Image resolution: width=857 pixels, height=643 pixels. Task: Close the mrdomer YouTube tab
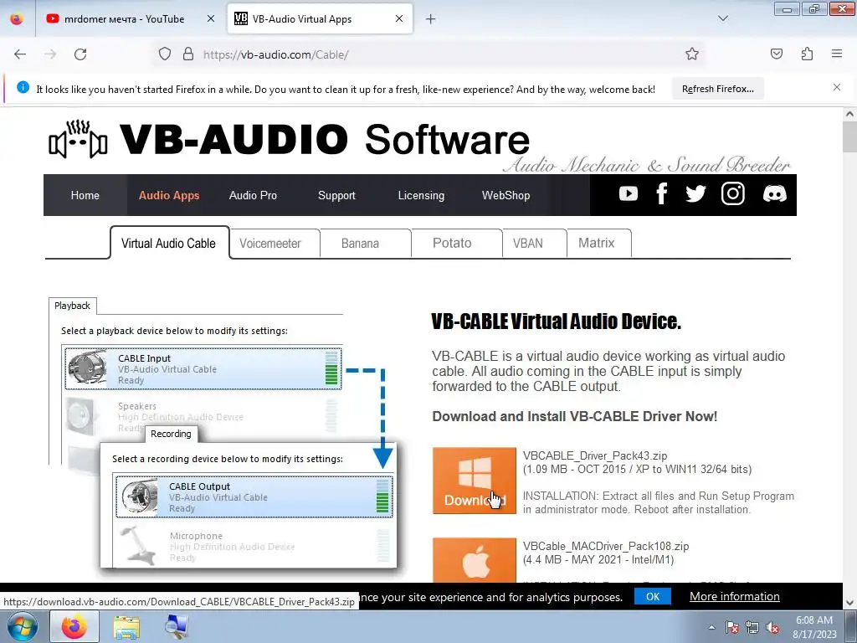[x=210, y=18]
